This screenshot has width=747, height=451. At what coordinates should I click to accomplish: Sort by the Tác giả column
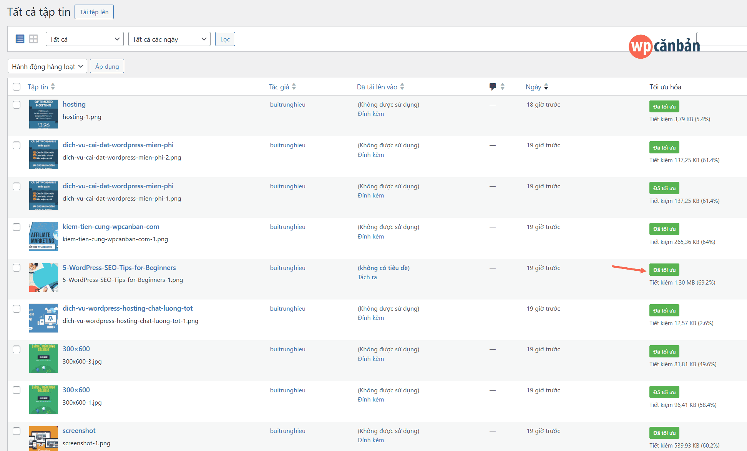click(x=279, y=87)
